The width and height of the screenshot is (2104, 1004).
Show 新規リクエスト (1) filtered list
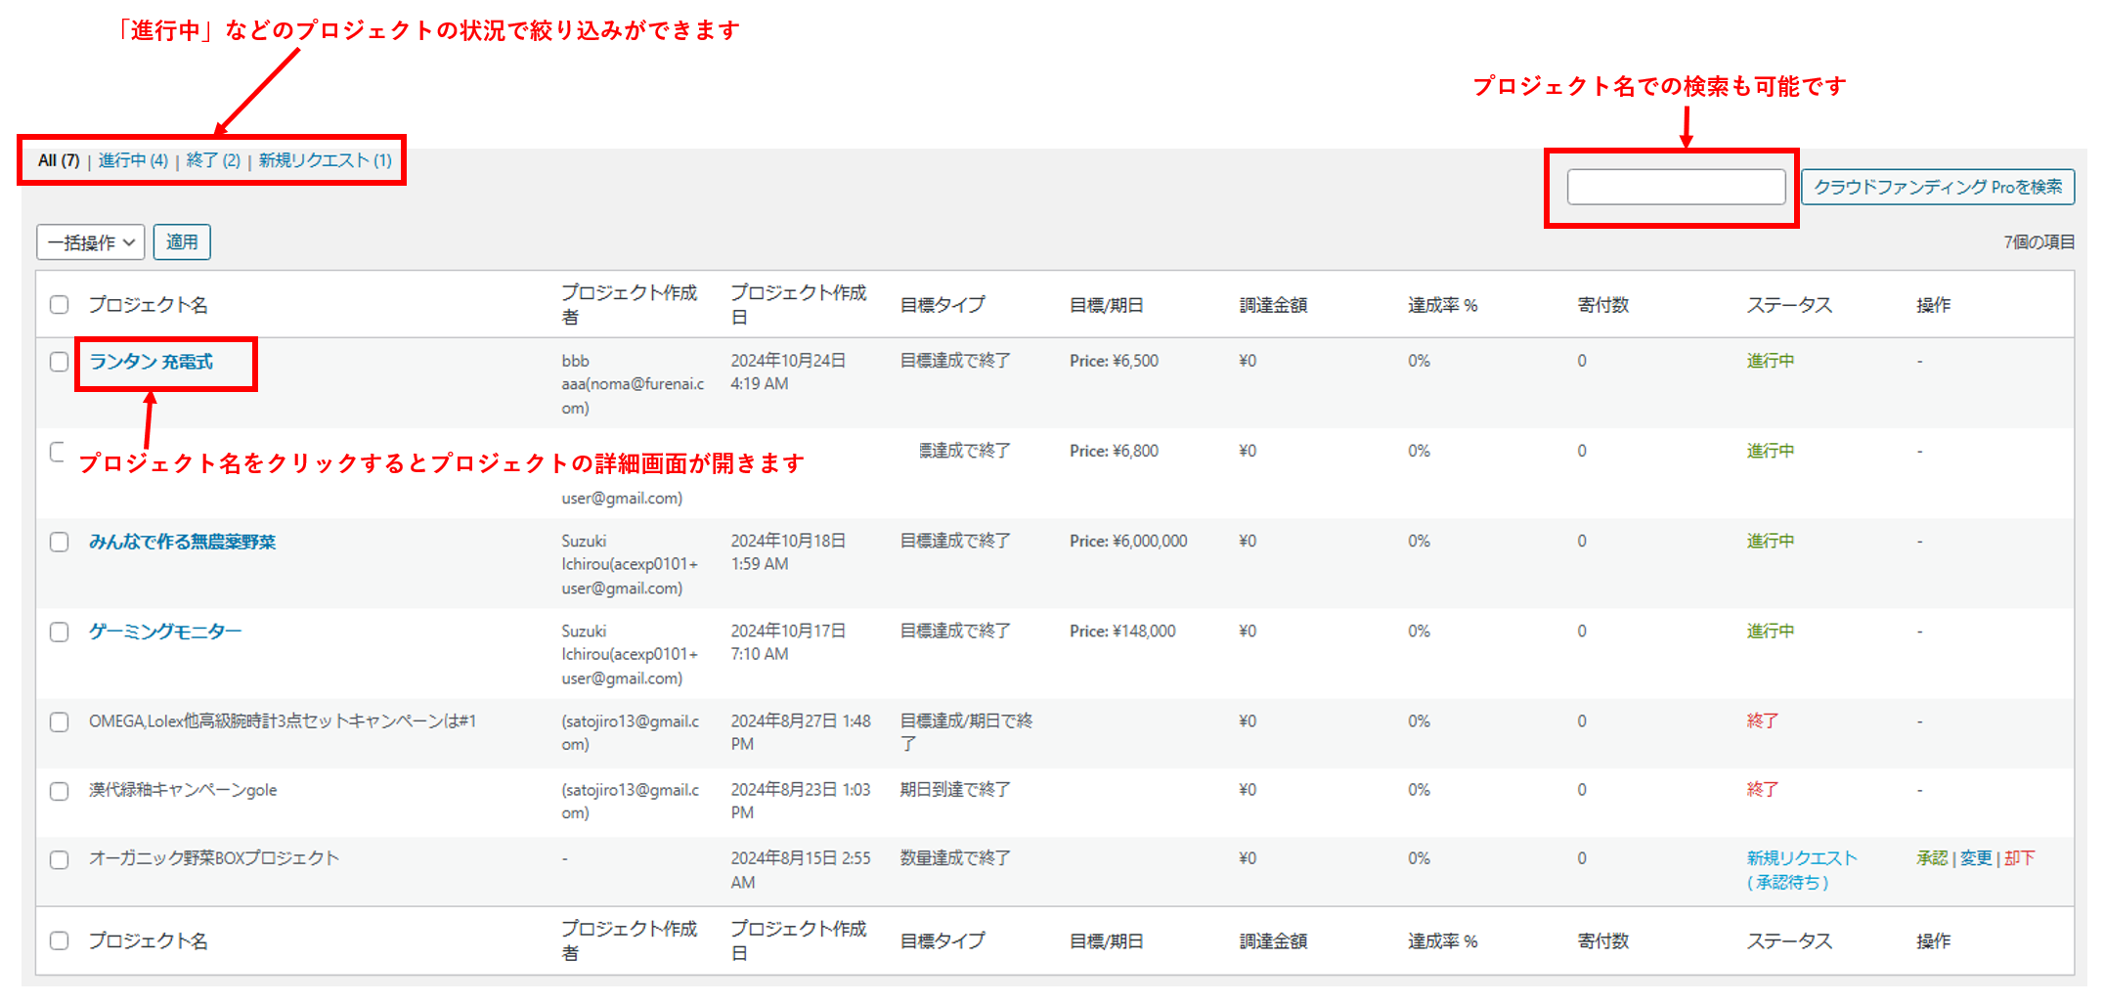[325, 160]
